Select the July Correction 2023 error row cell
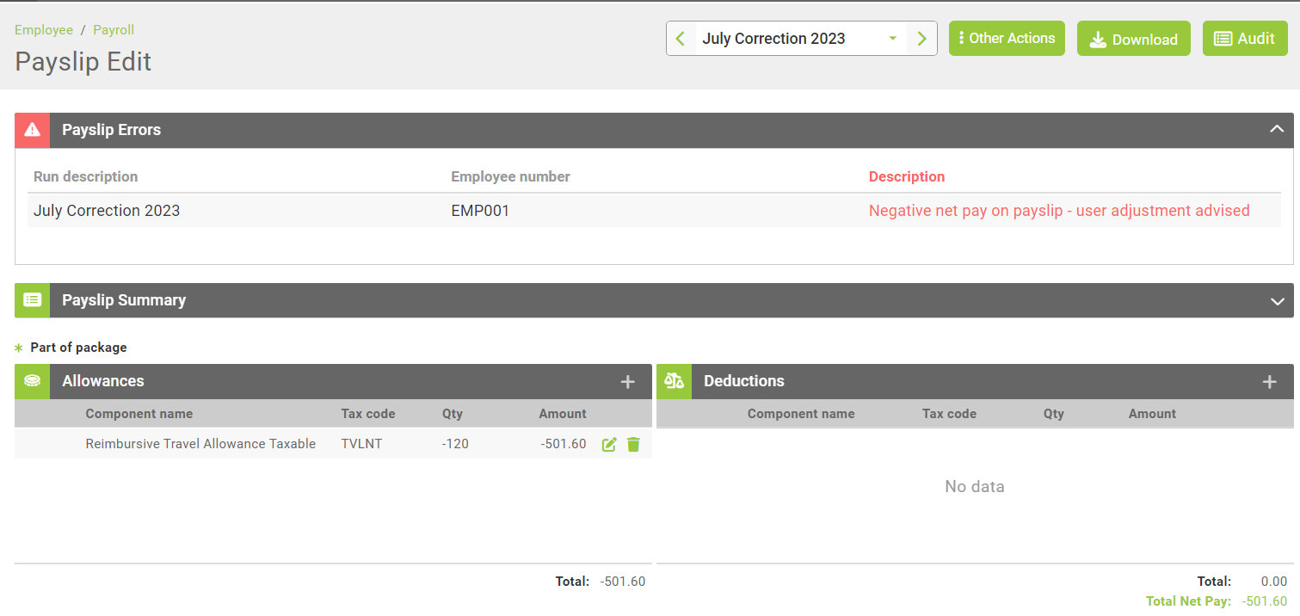The width and height of the screenshot is (1300, 616). pos(107,211)
